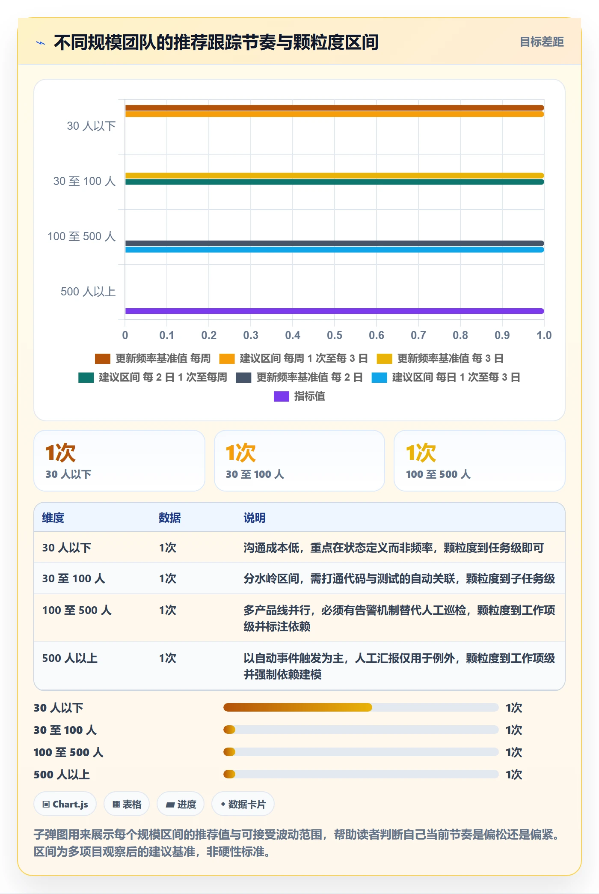Select table row cell 100 至 500 人

(77, 610)
